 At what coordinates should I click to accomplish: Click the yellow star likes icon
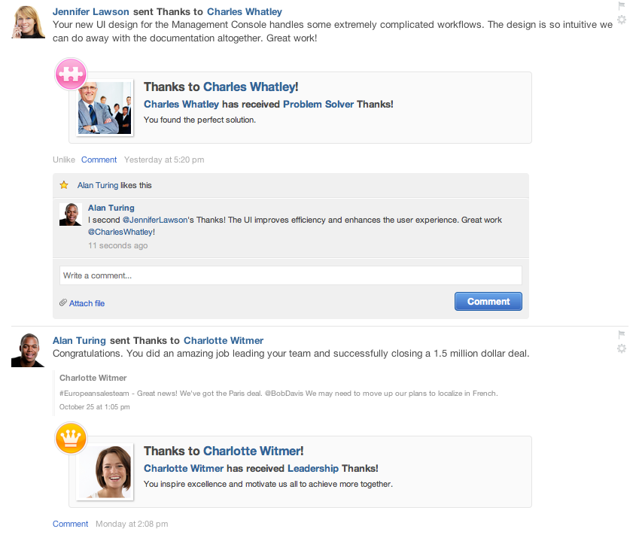pyautogui.click(x=64, y=185)
